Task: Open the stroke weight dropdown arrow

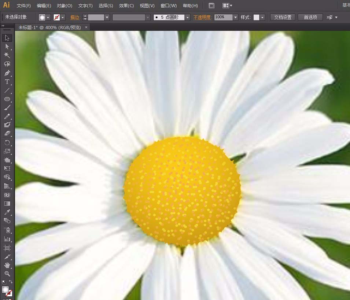Action: click(107, 17)
